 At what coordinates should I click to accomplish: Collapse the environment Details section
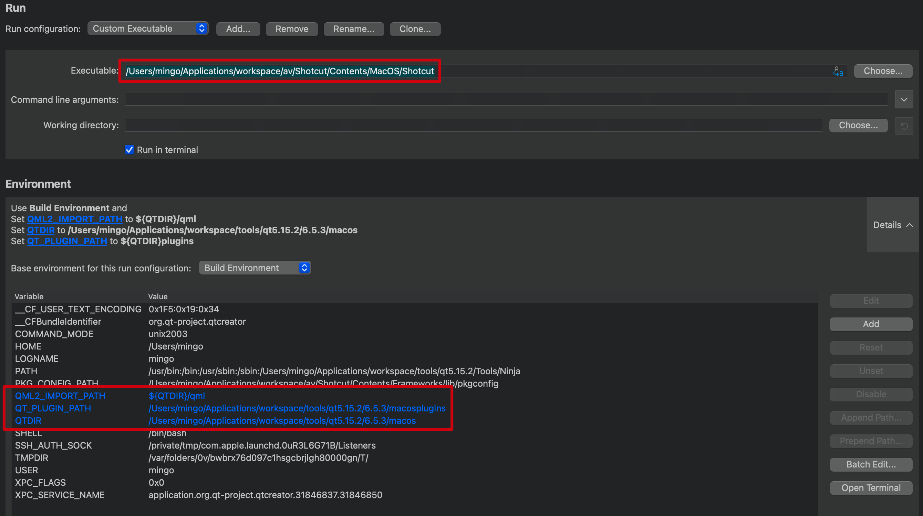tap(892, 225)
